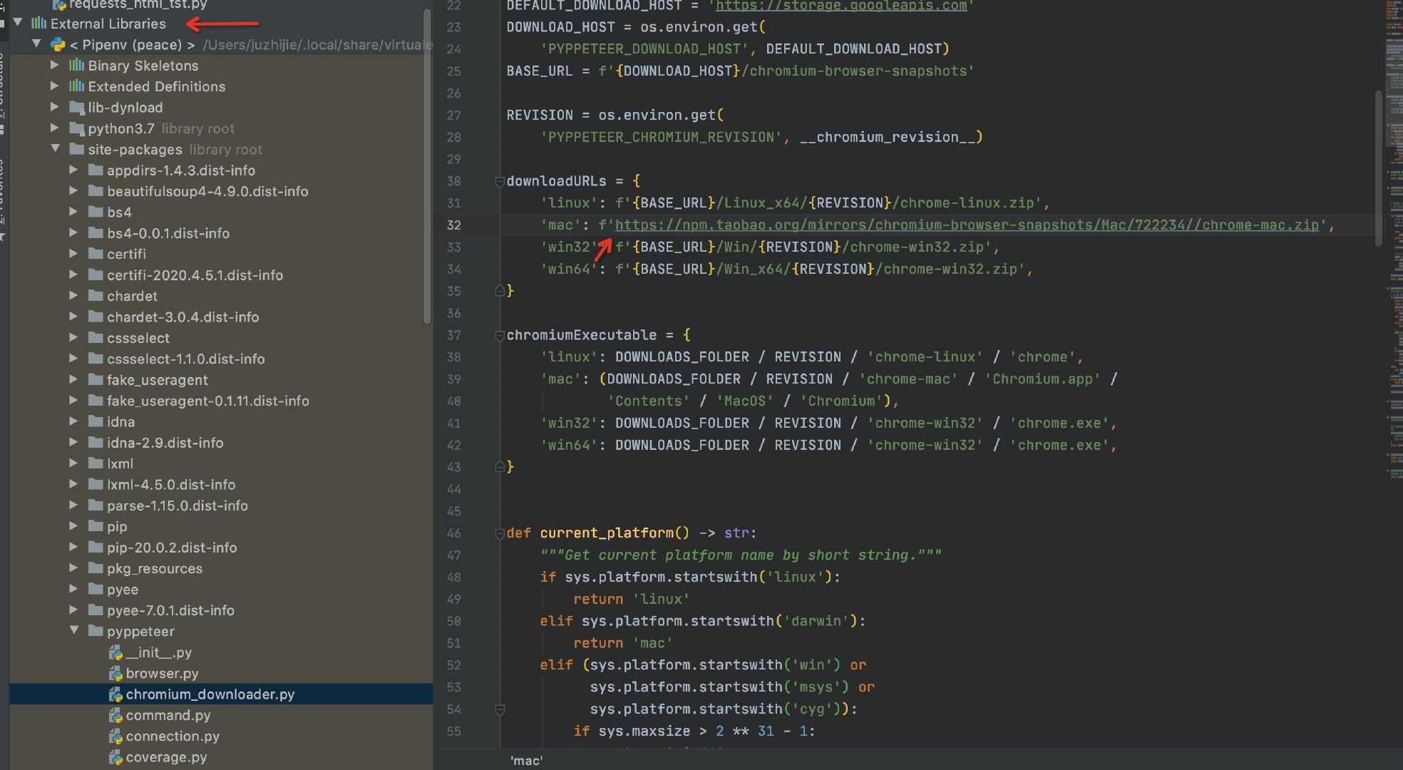Fold the chromiumExecutable block at line 37
1403x770 pixels.
pos(500,336)
